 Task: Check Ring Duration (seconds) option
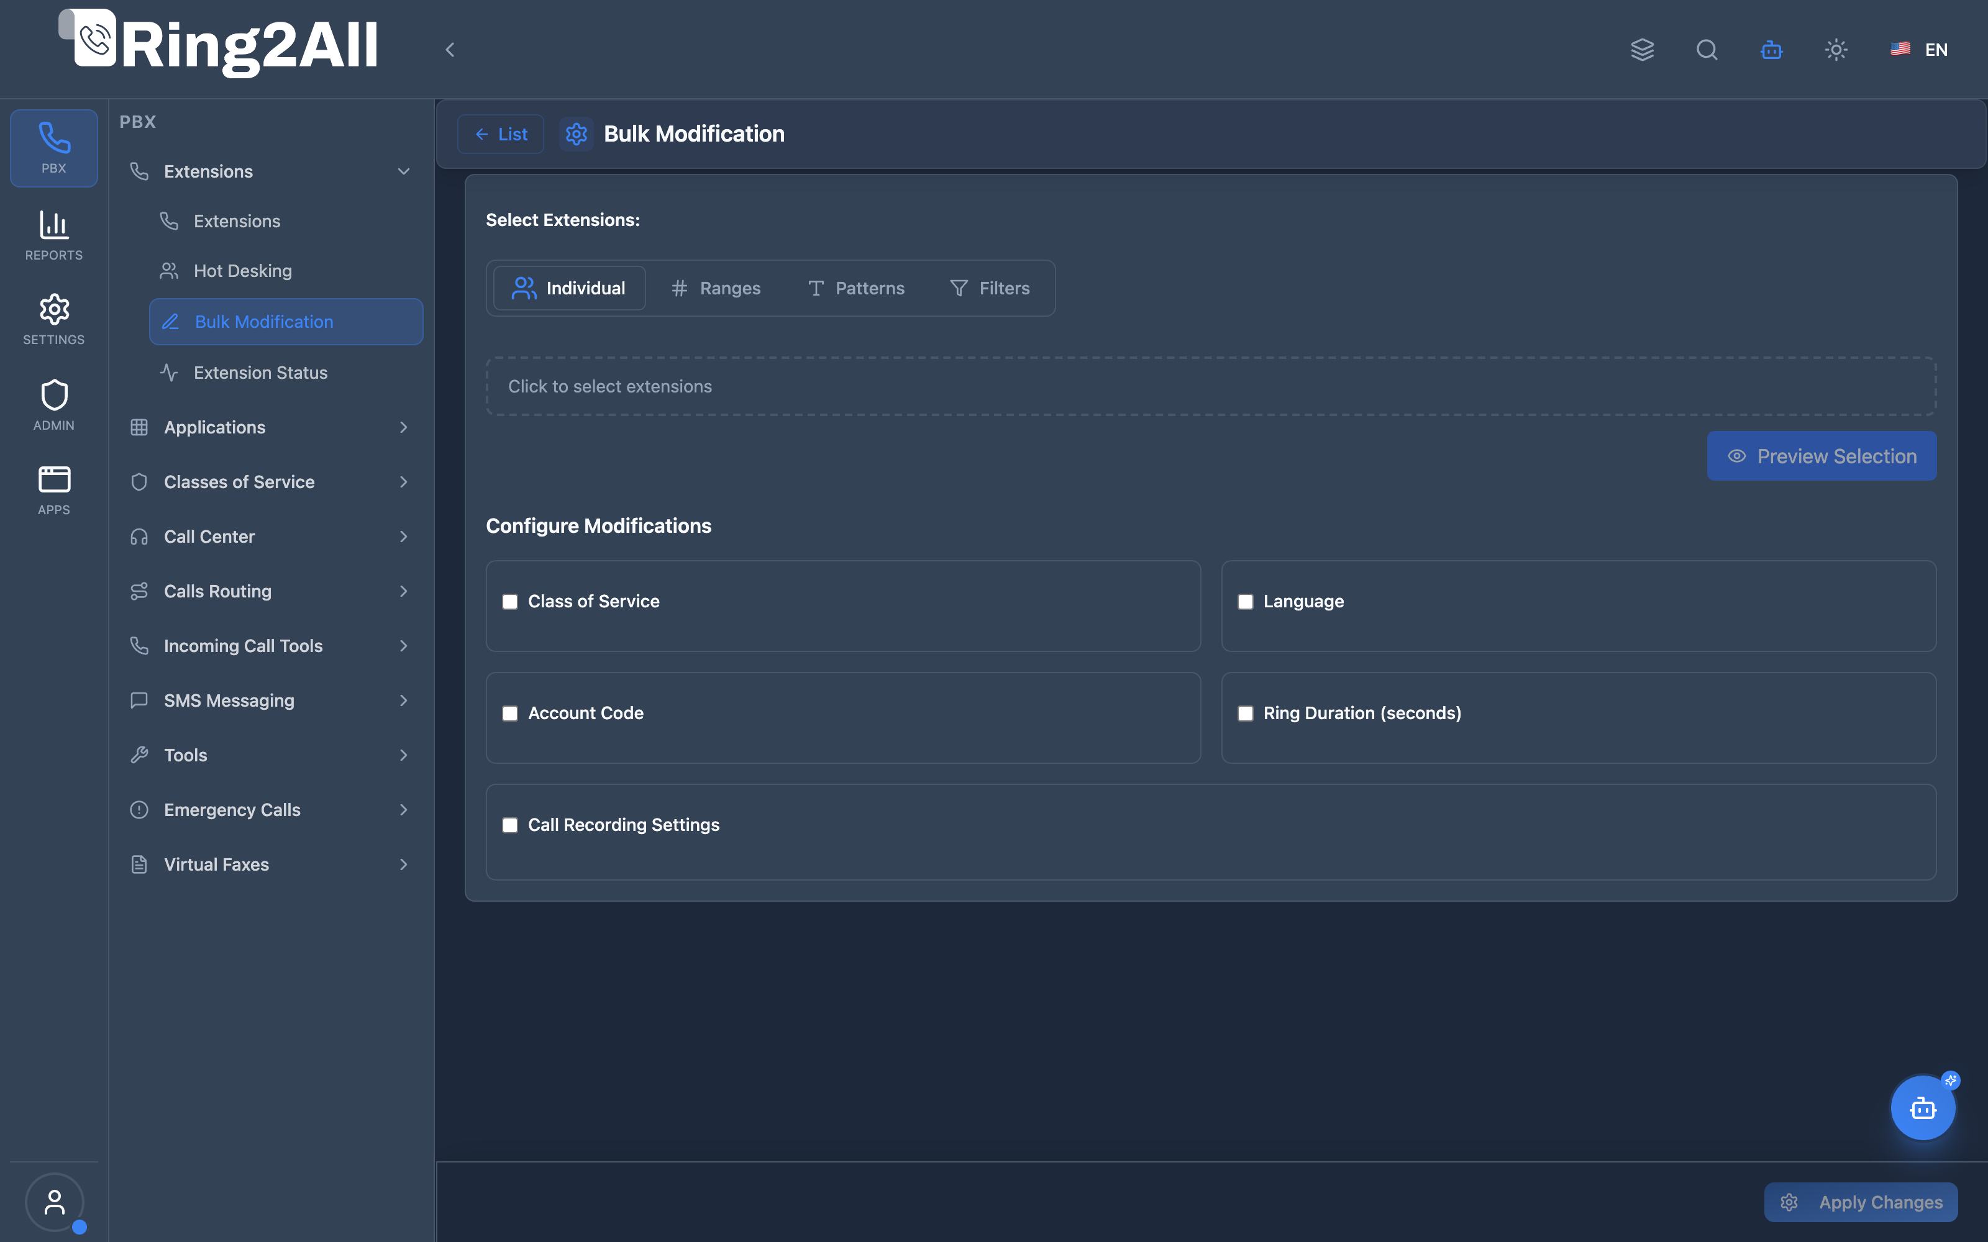coord(1246,713)
